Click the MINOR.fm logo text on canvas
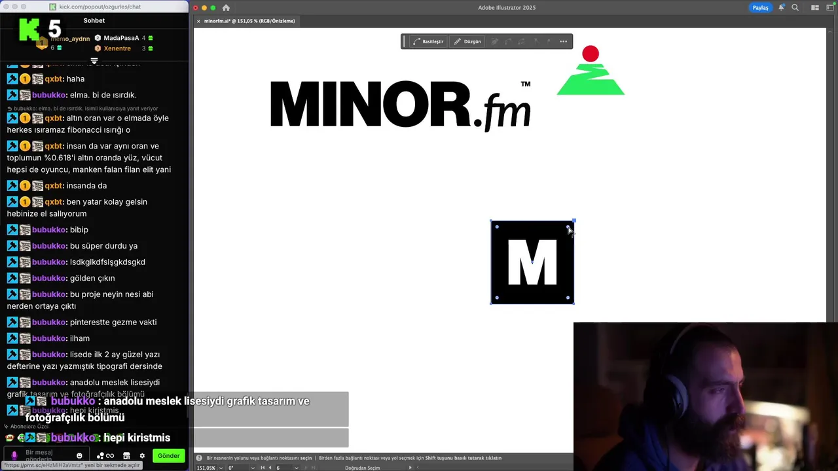The width and height of the screenshot is (838, 471). click(400, 105)
